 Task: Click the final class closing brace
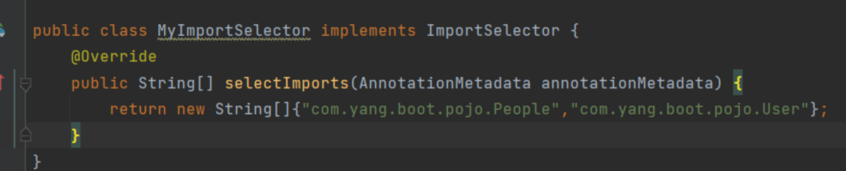[x=37, y=161]
